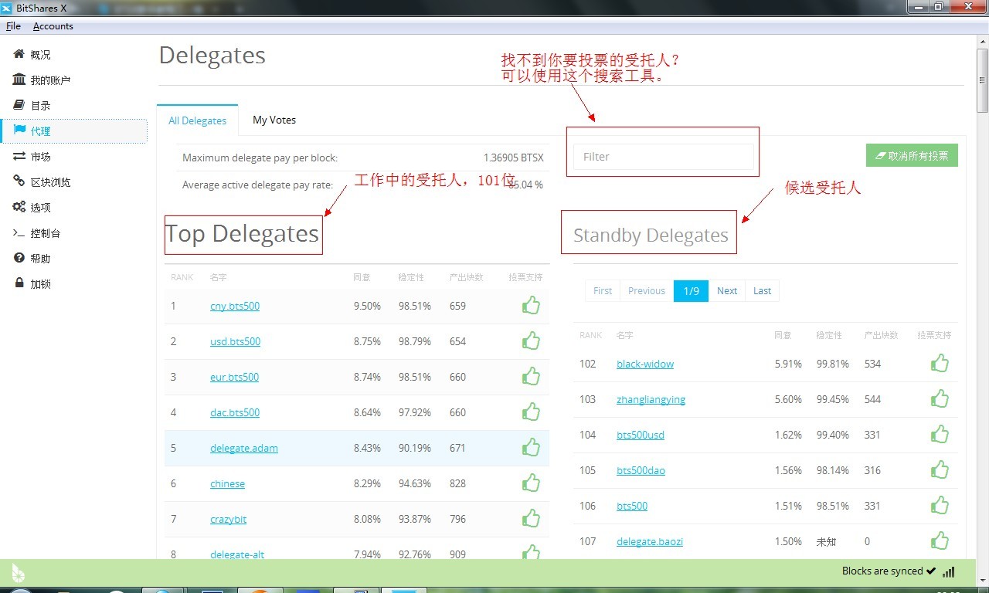This screenshot has height=593, width=989.
Task: Click the 1/9 page indicator
Action: pyautogui.click(x=691, y=290)
